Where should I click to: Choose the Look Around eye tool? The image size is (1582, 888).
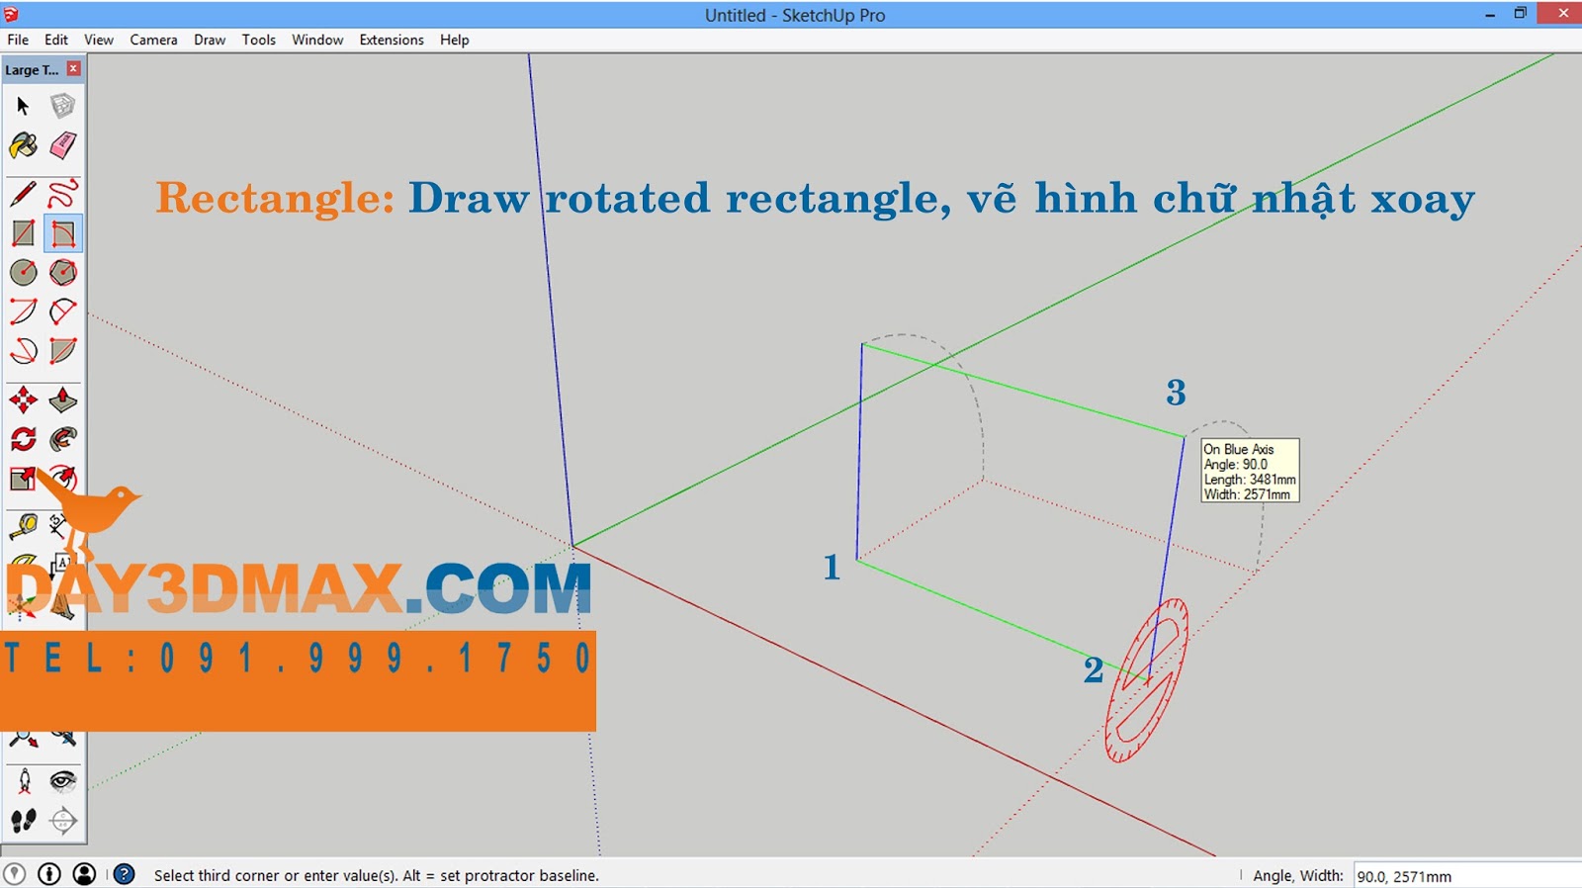tap(63, 781)
